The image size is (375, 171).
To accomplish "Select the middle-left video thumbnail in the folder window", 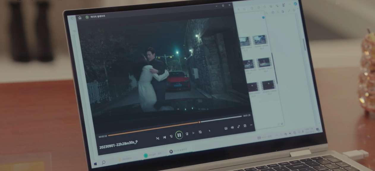I will (249, 64).
